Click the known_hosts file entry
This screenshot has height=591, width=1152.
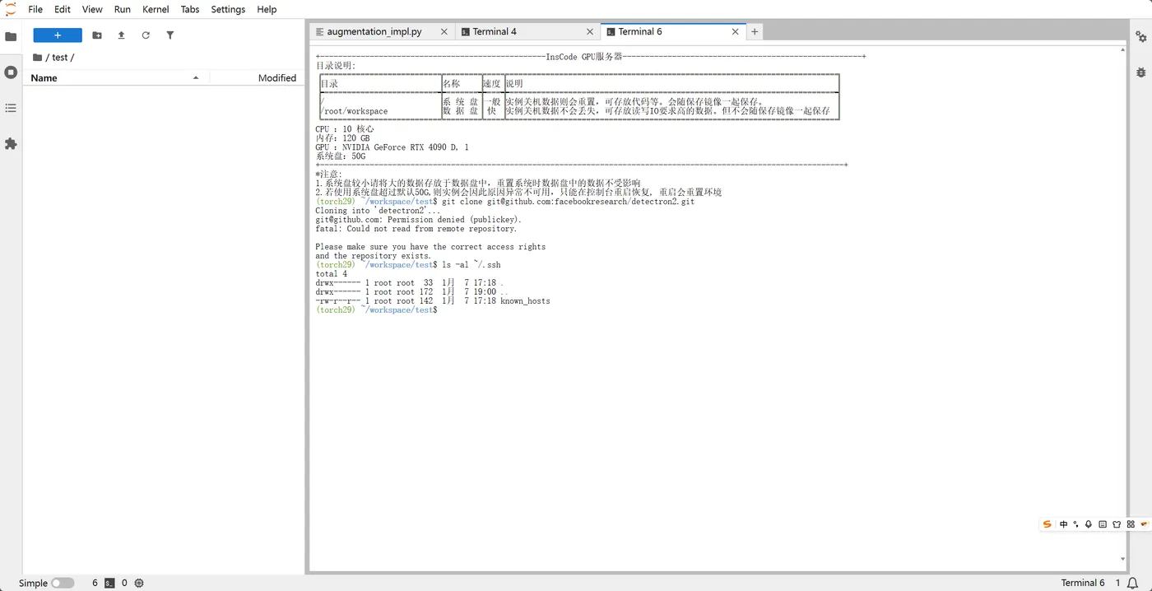tap(525, 301)
